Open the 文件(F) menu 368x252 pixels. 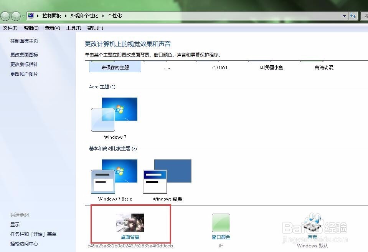[10, 28]
